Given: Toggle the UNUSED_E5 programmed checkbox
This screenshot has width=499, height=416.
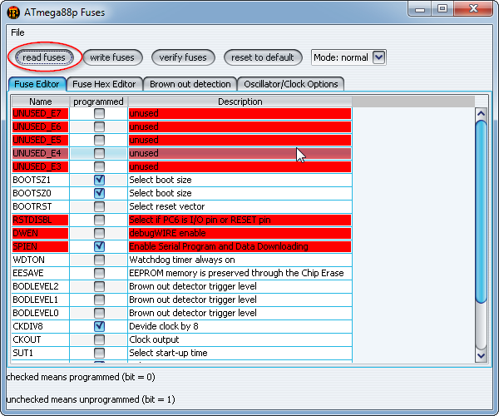Looking at the screenshot, I should pyautogui.click(x=99, y=140).
